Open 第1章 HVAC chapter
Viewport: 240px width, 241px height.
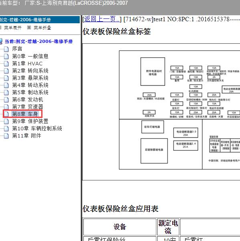27,63
